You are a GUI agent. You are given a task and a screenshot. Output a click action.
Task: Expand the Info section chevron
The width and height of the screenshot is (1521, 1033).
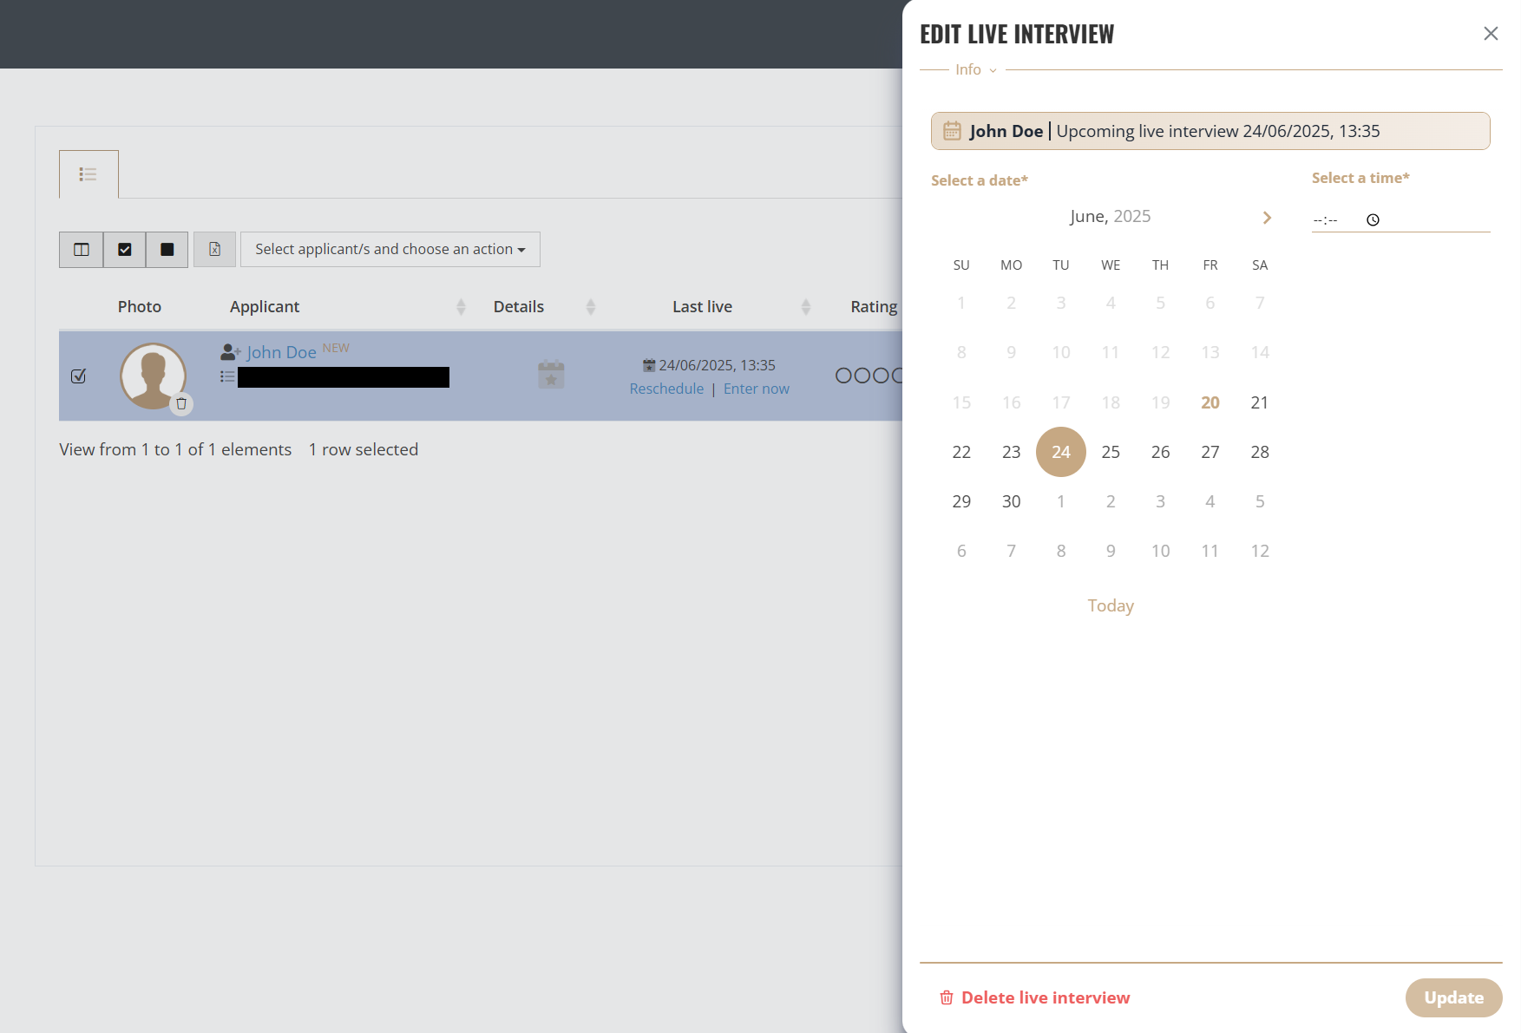coord(993,70)
